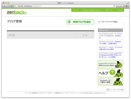Click the fullscreen arrows icon in title bar
The height and width of the screenshot is (99, 131).
(128, 3)
